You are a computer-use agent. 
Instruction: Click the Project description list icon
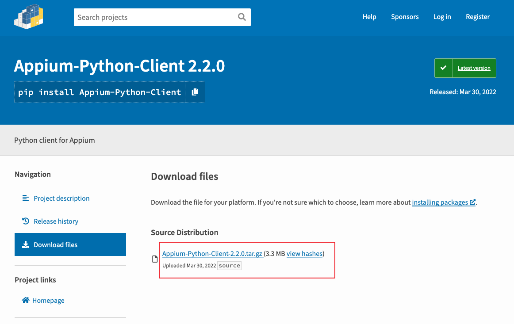25,198
